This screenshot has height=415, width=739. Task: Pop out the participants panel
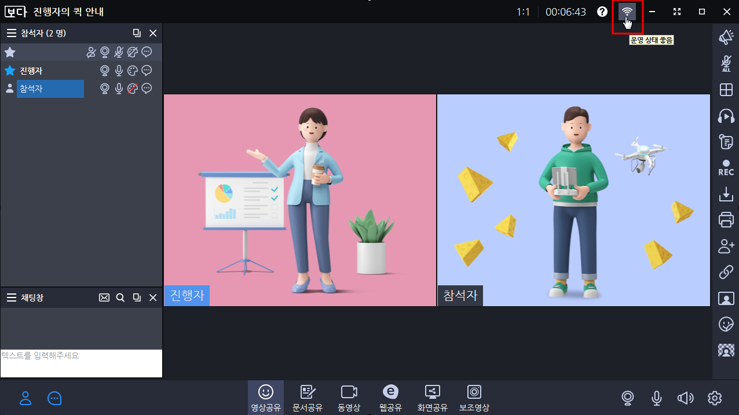coord(137,33)
